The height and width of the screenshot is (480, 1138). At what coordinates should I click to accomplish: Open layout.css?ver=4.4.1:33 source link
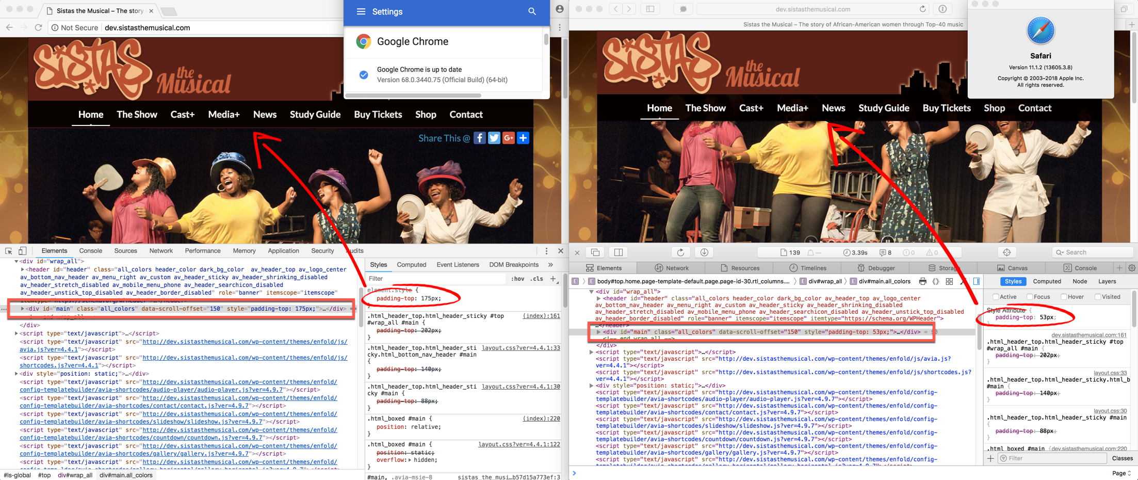(521, 348)
